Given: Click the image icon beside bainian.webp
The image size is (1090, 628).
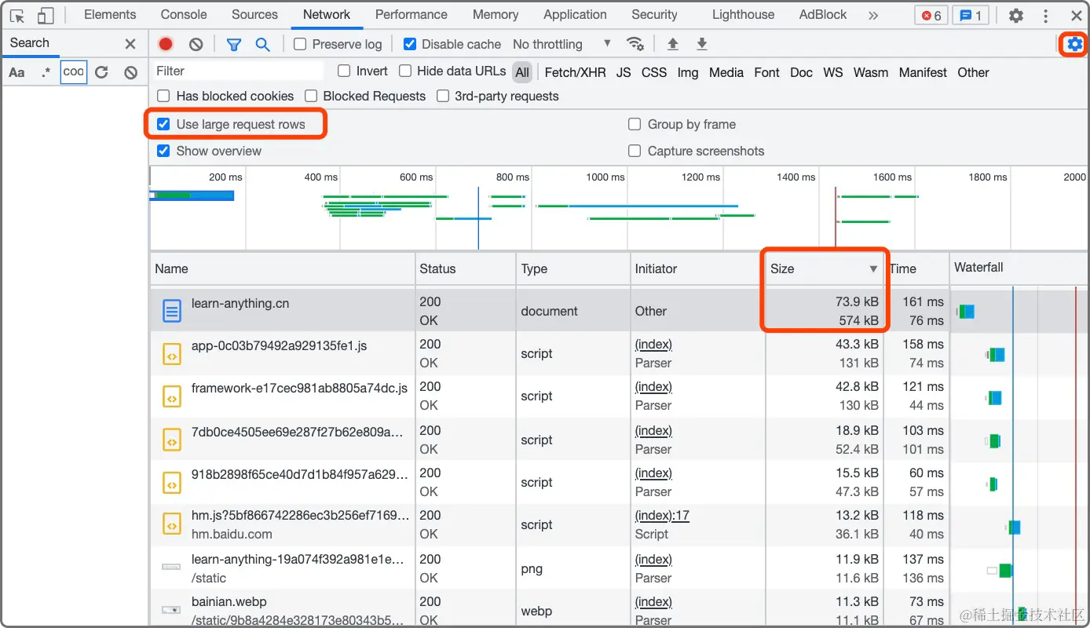Looking at the screenshot, I should pos(171,610).
